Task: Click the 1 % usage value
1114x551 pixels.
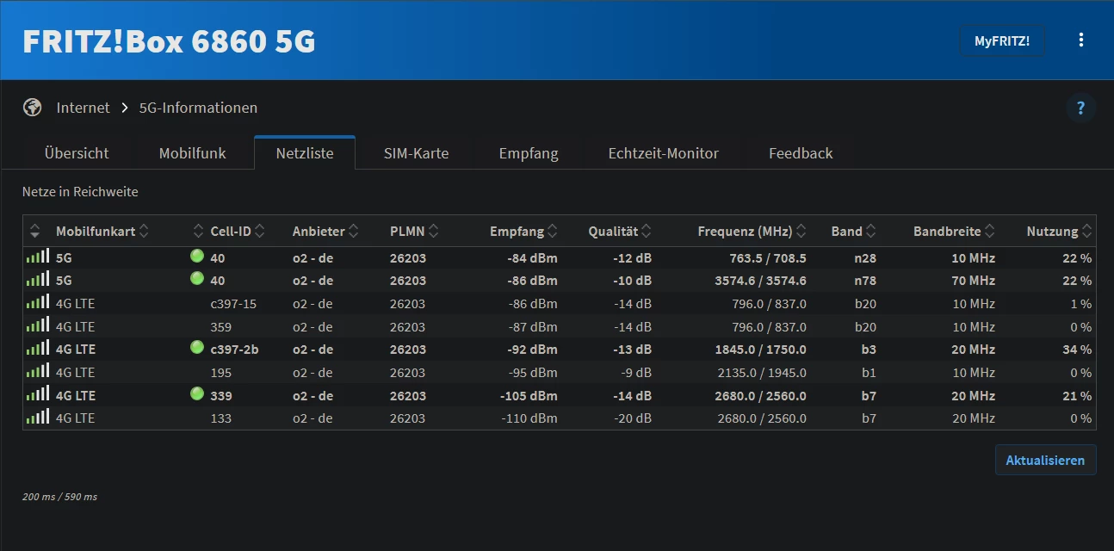Action: pyautogui.click(x=1080, y=303)
